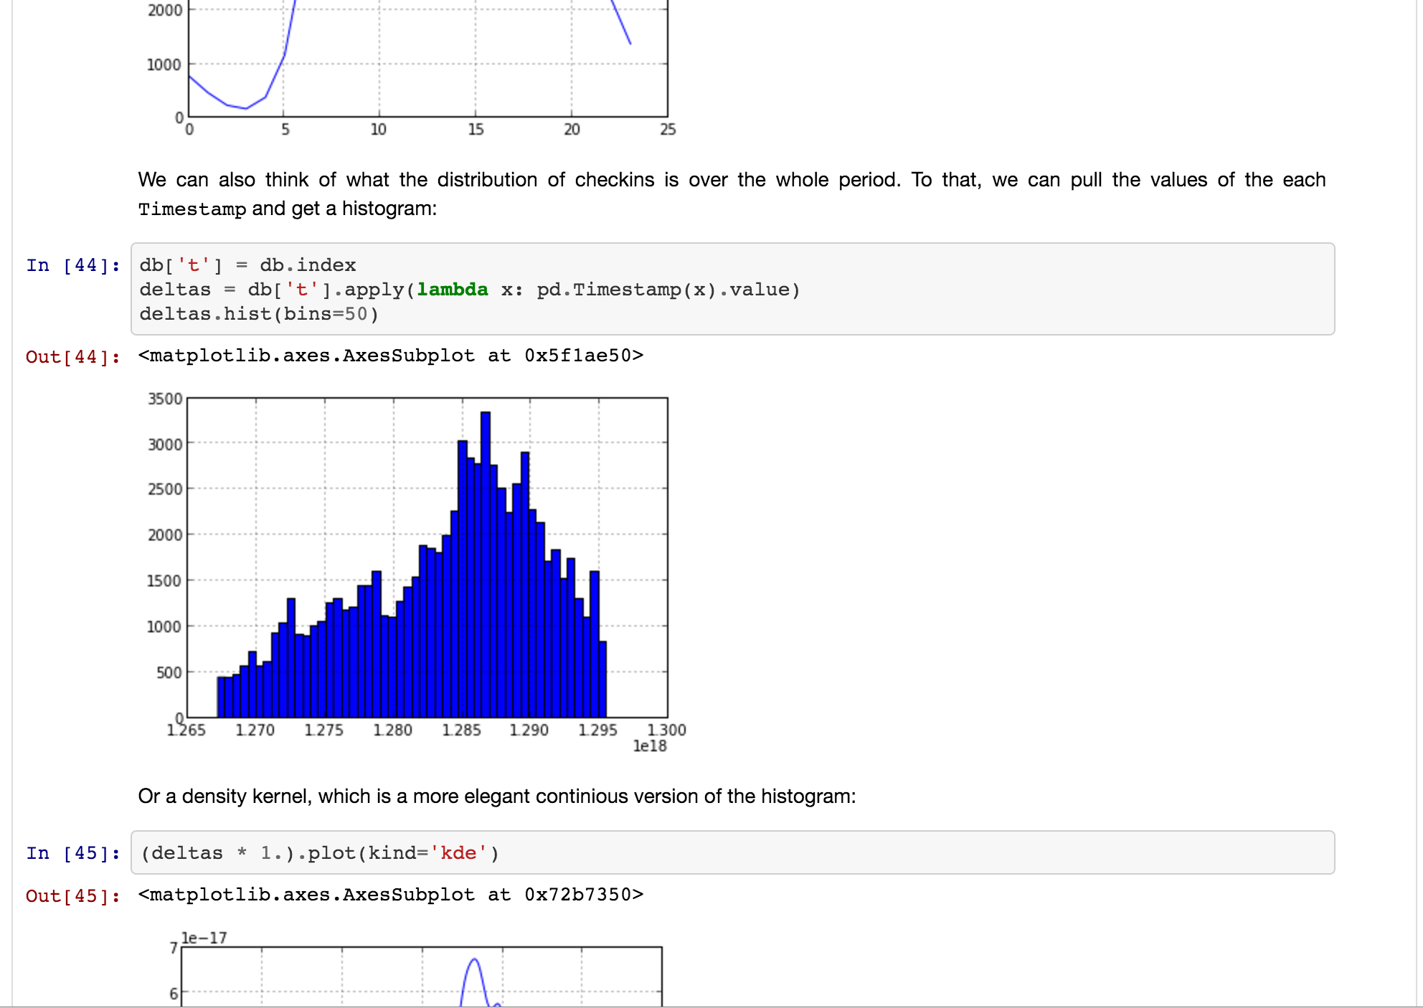Click the Out[45]: prompt label
The height and width of the screenshot is (1008, 1423).
tap(73, 895)
